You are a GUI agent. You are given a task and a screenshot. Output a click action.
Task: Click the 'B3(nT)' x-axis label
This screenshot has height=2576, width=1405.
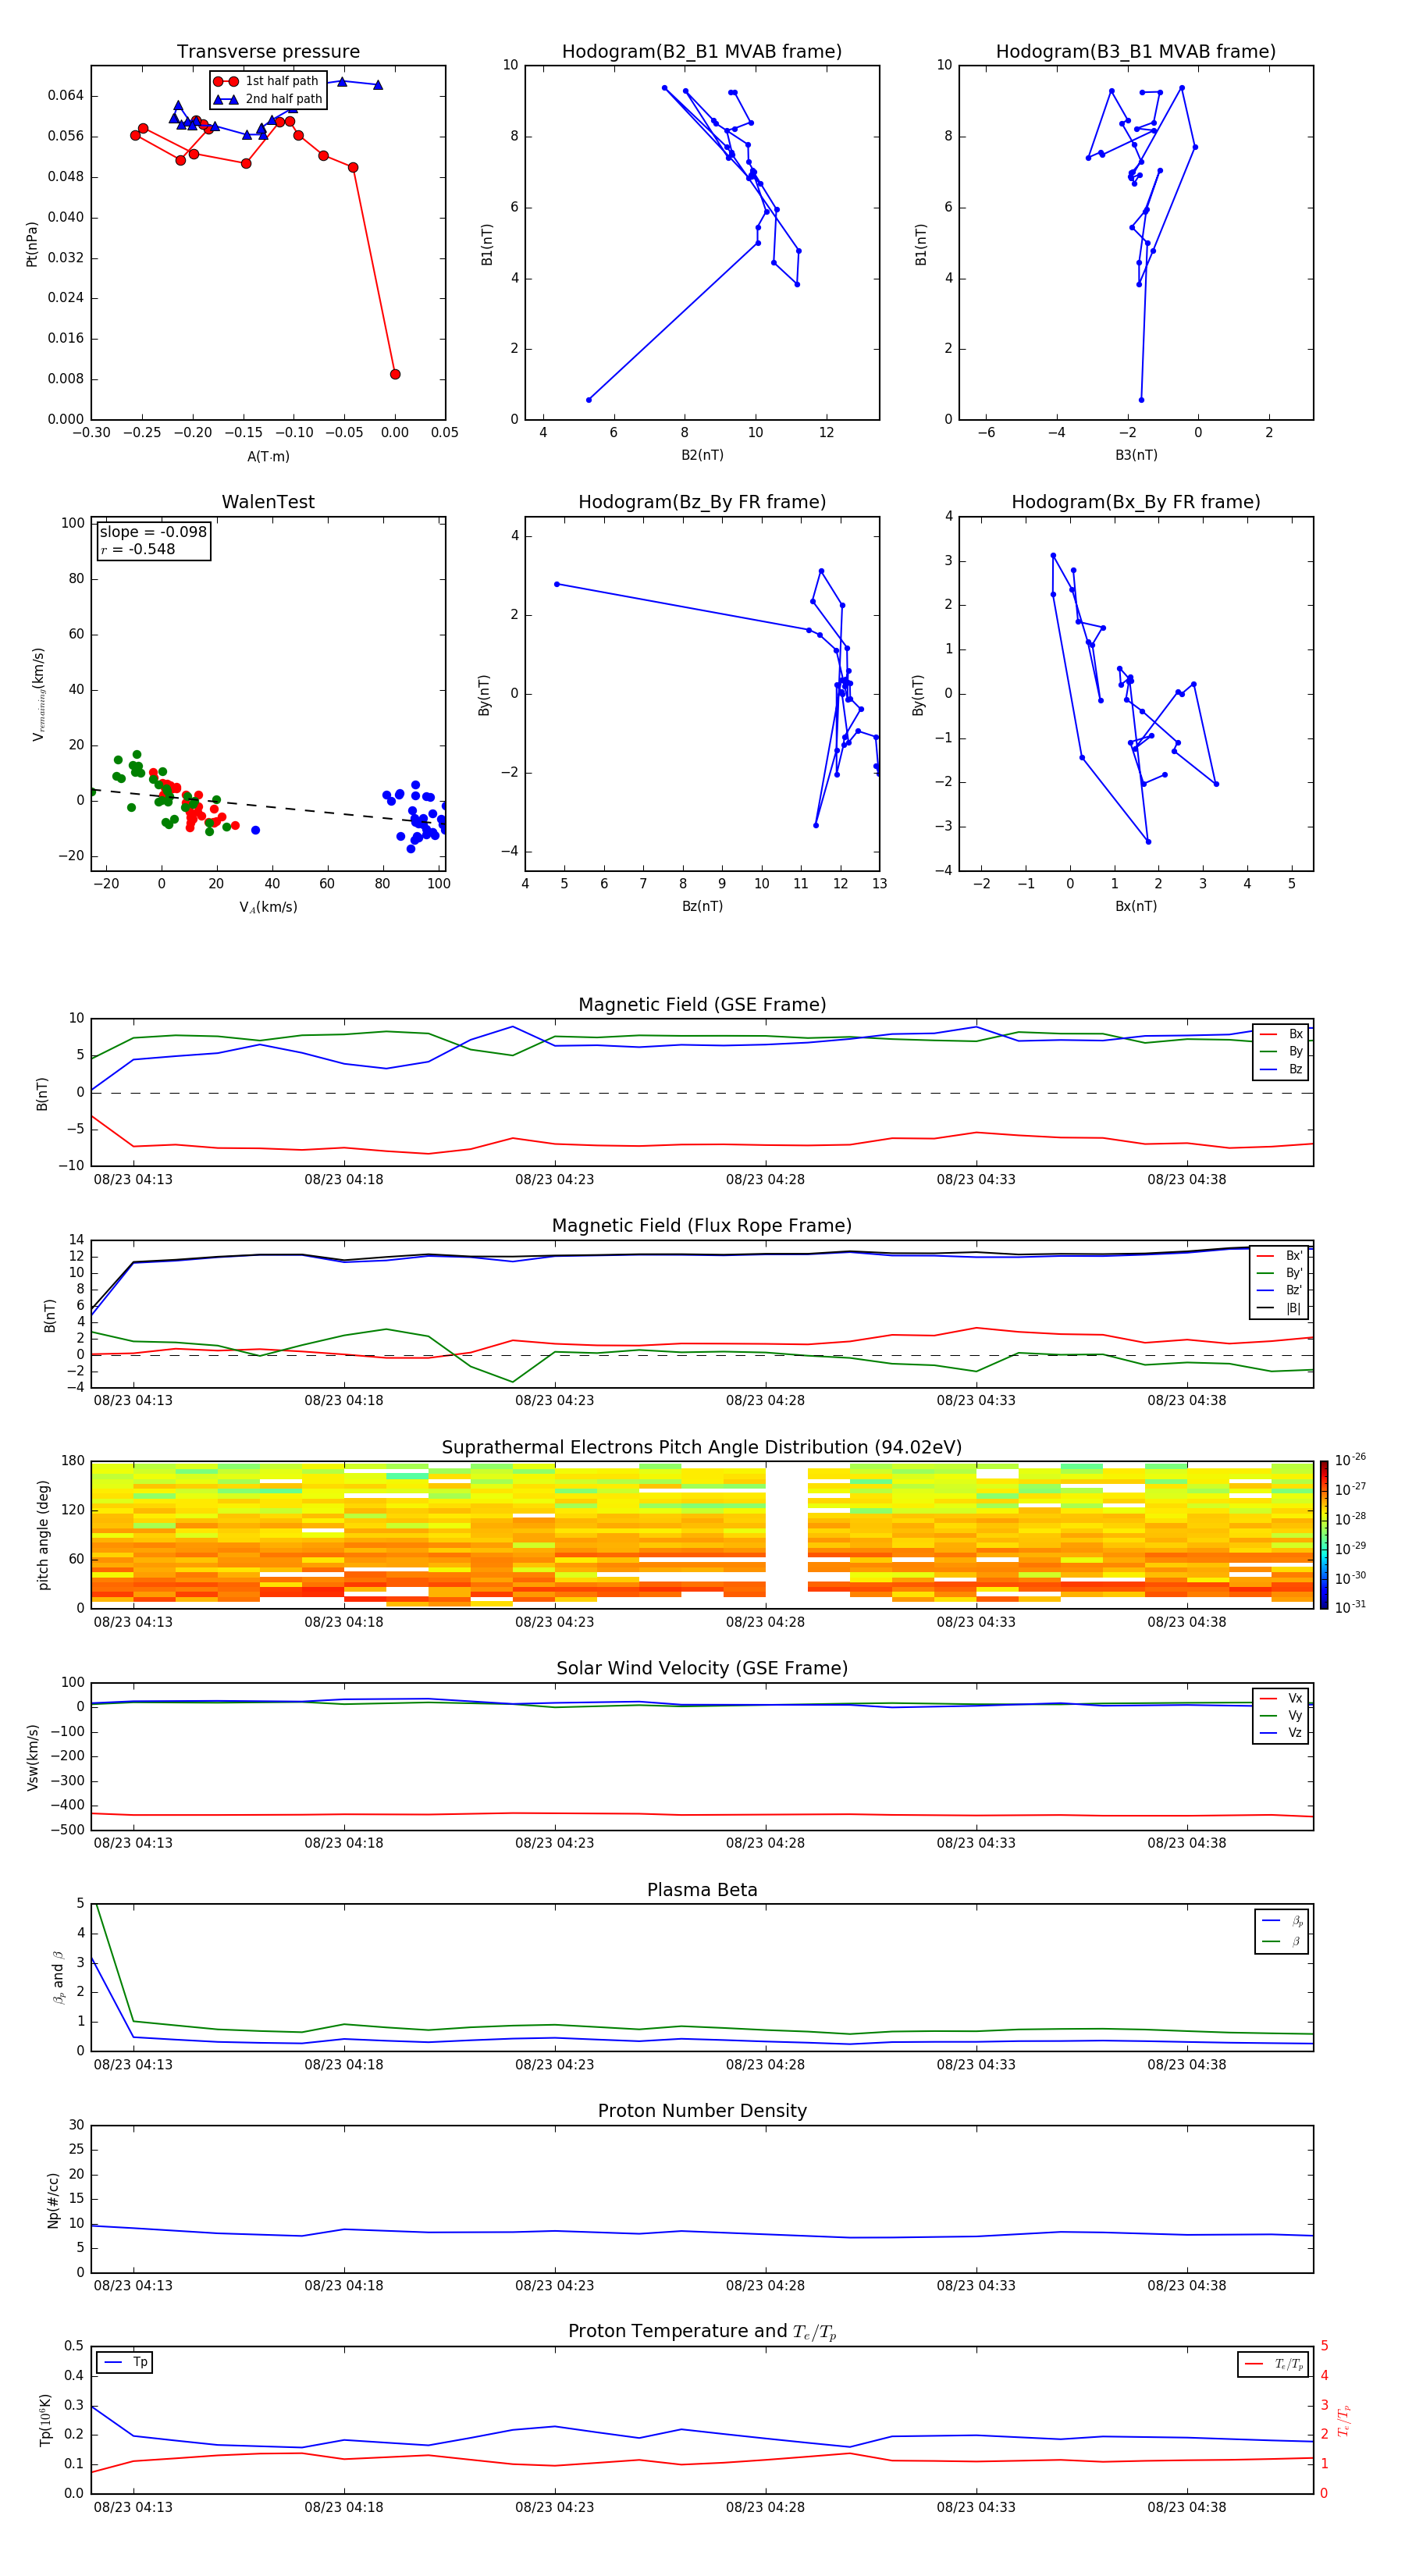[1136, 455]
